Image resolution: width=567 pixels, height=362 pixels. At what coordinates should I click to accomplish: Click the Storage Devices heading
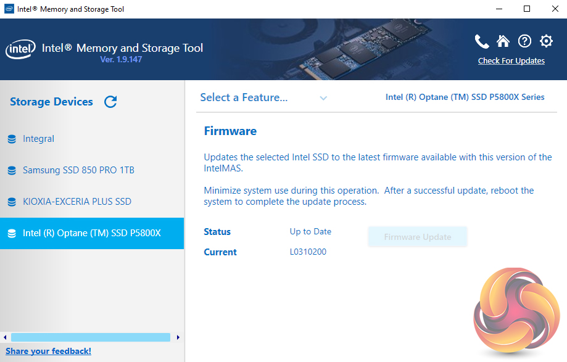coord(51,102)
